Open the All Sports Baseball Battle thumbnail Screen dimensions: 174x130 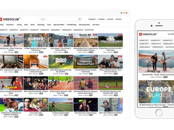[61, 105]
